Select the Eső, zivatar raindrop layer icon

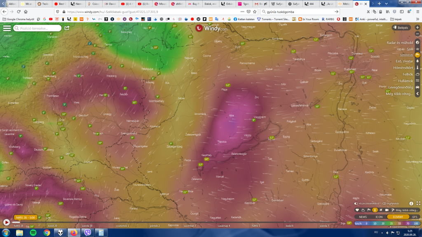pos(417,61)
